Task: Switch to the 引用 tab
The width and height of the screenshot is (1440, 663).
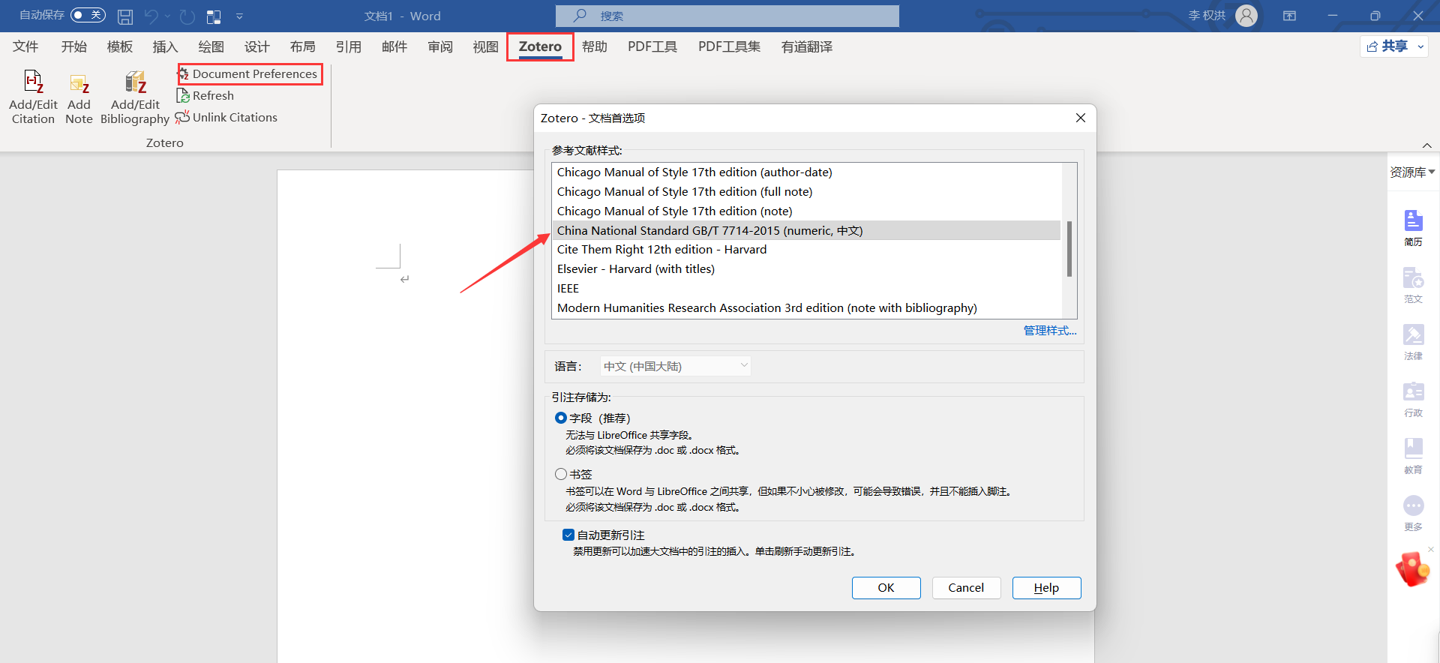Action: 348,46
